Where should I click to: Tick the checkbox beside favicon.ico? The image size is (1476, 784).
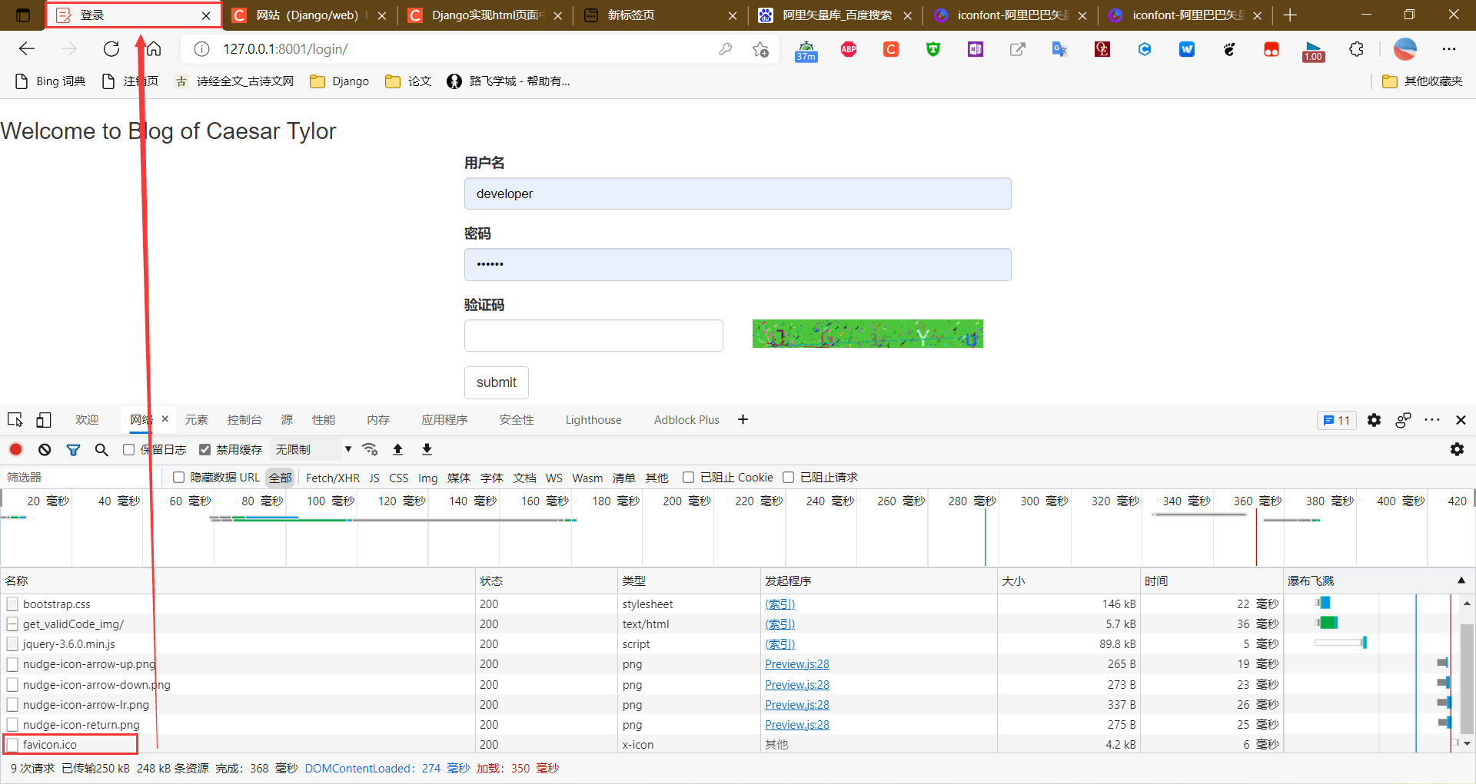[x=12, y=745]
